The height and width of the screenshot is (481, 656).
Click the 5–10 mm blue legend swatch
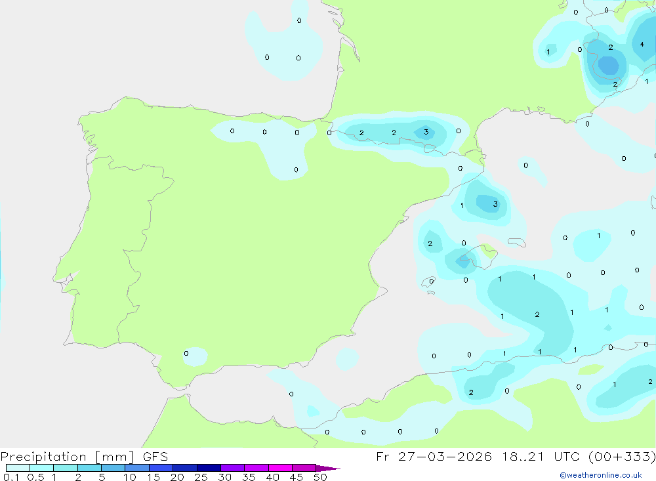(113, 468)
